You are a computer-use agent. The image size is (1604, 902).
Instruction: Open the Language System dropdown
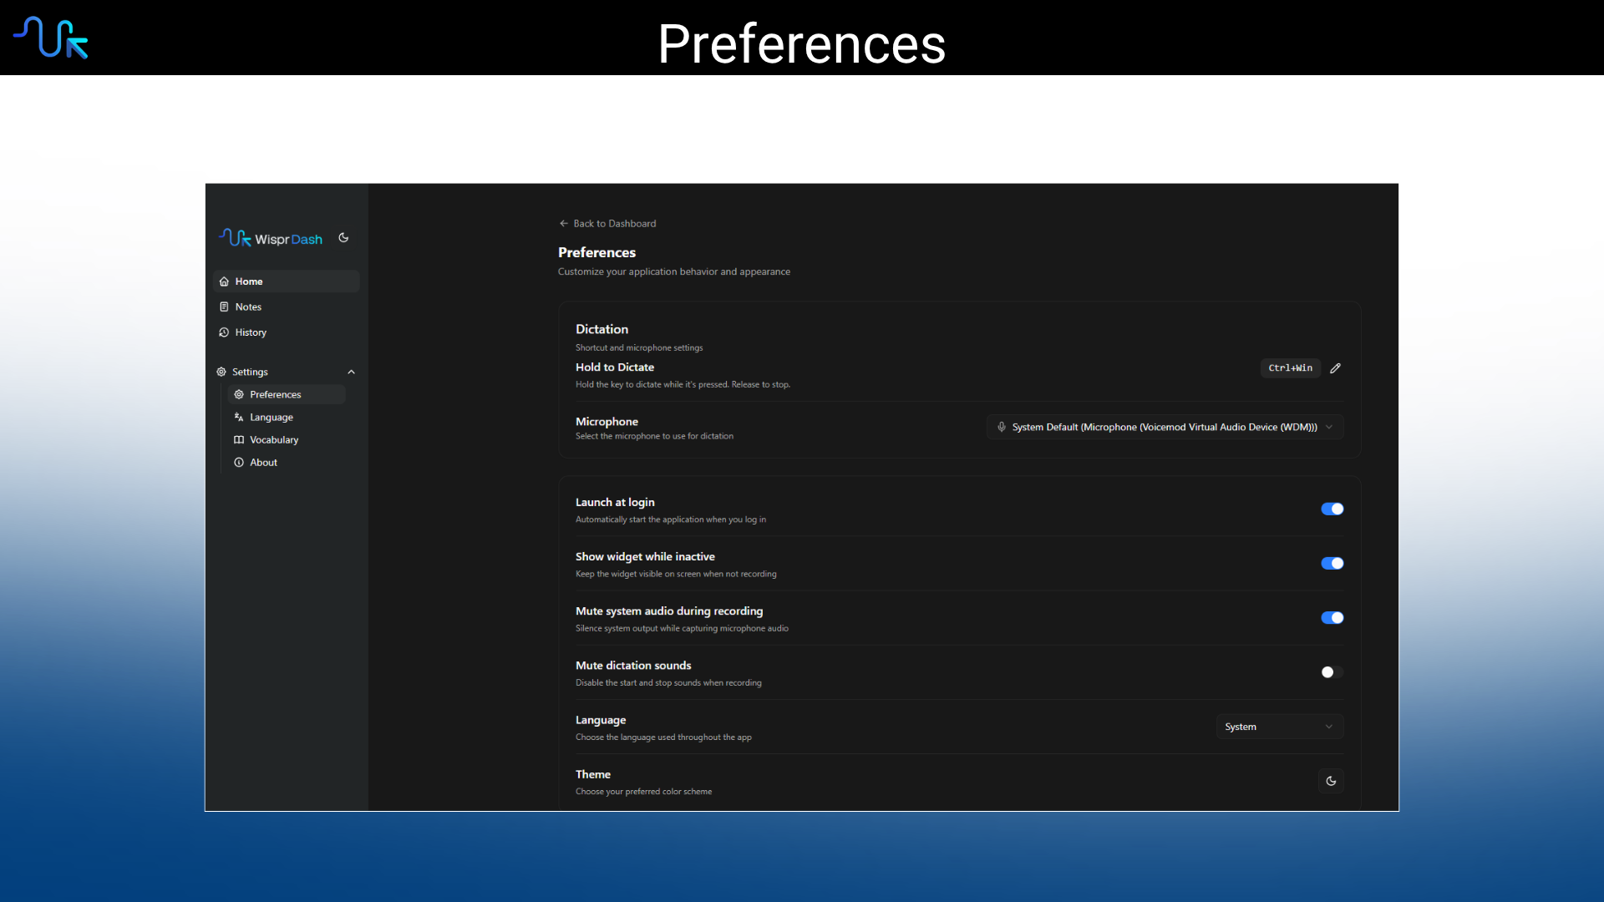point(1279,727)
